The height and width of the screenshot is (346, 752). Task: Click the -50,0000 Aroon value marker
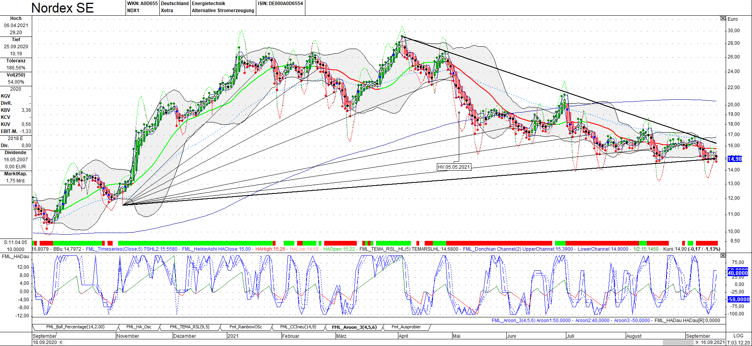pyautogui.click(x=739, y=299)
